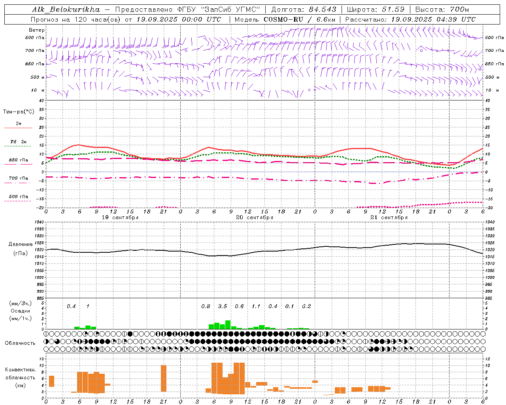Click the latitude value Широта: 51.59
Screen dimensions: 506x405
tap(376, 9)
